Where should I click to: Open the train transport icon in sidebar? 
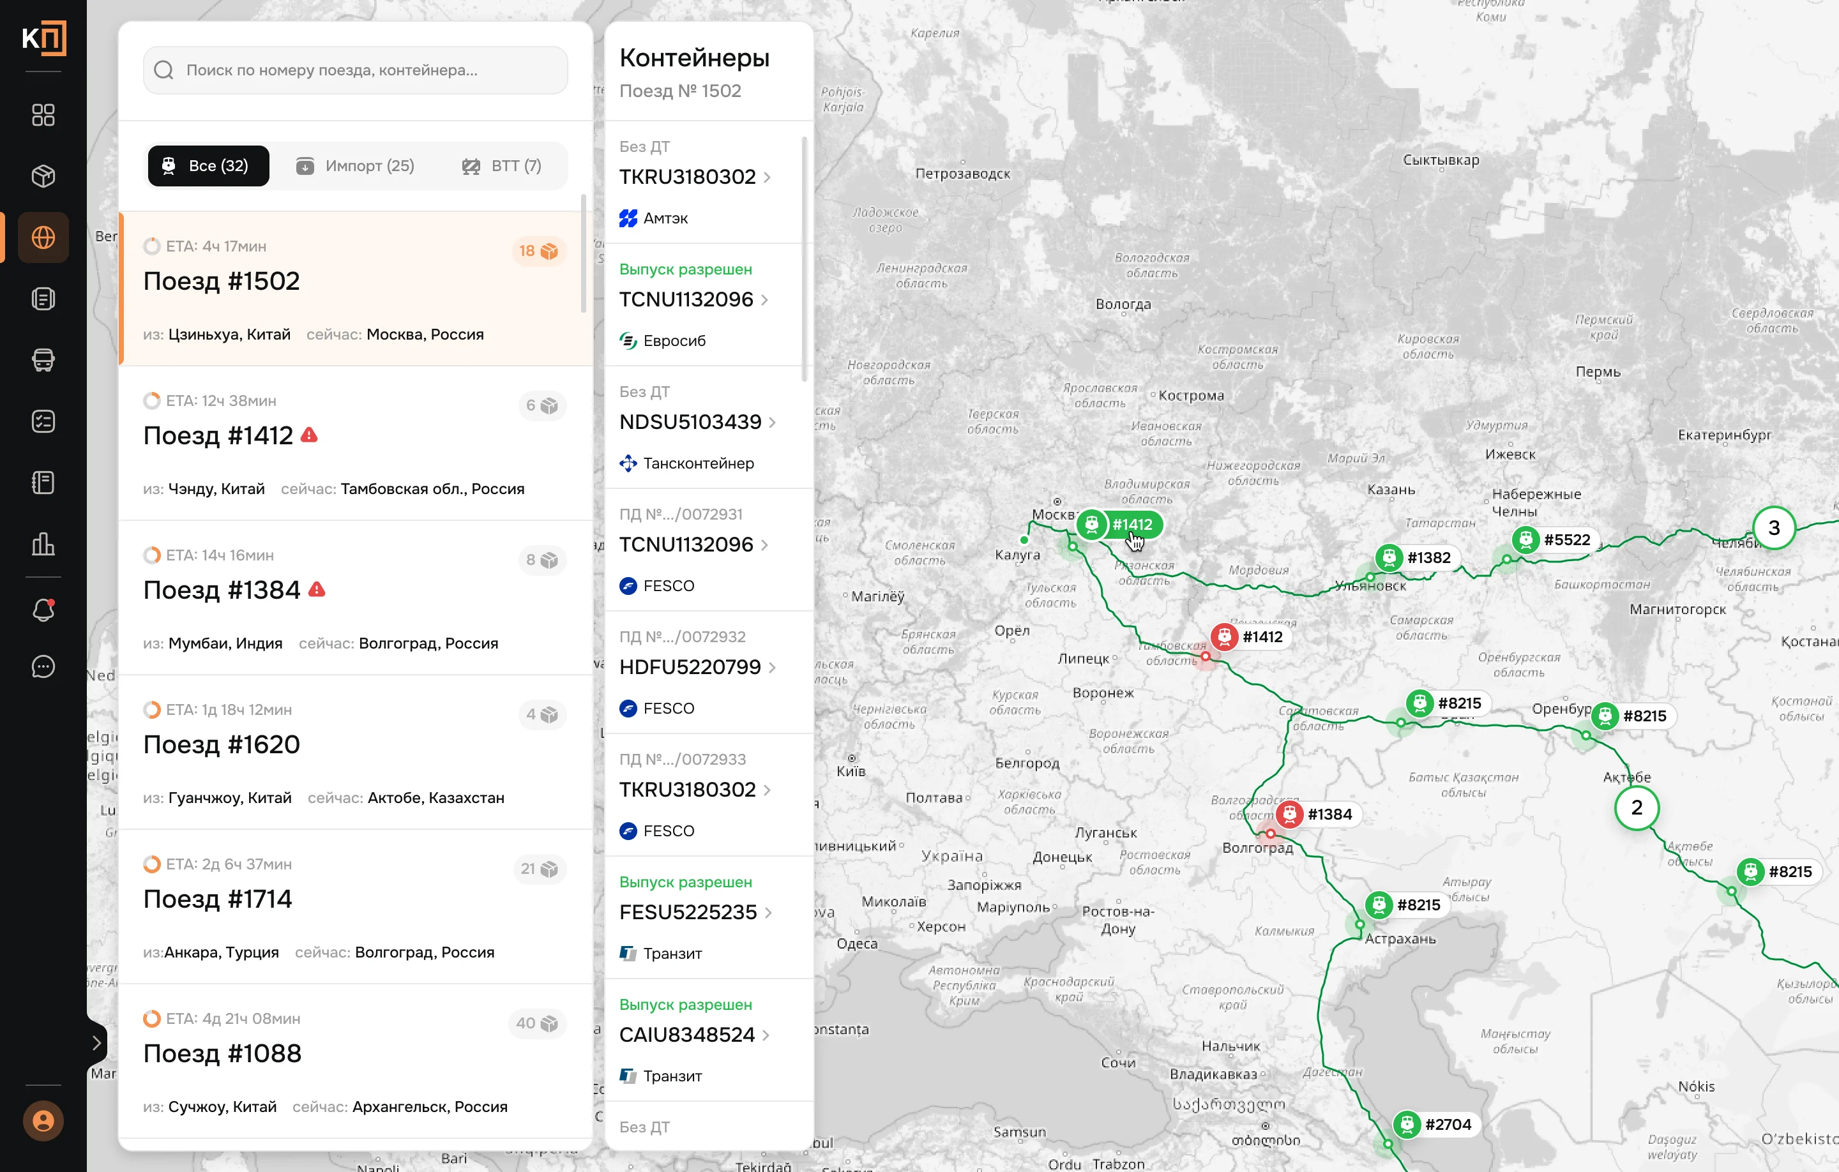[x=43, y=359]
